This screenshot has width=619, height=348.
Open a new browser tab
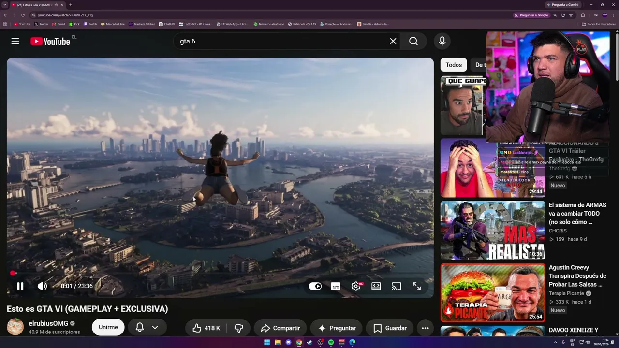click(71, 5)
